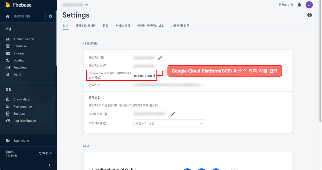Viewport: 322px width, 170px height.
Task: Click the Crashlytics icon
Action: pyautogui.click(x=8, y=99)
